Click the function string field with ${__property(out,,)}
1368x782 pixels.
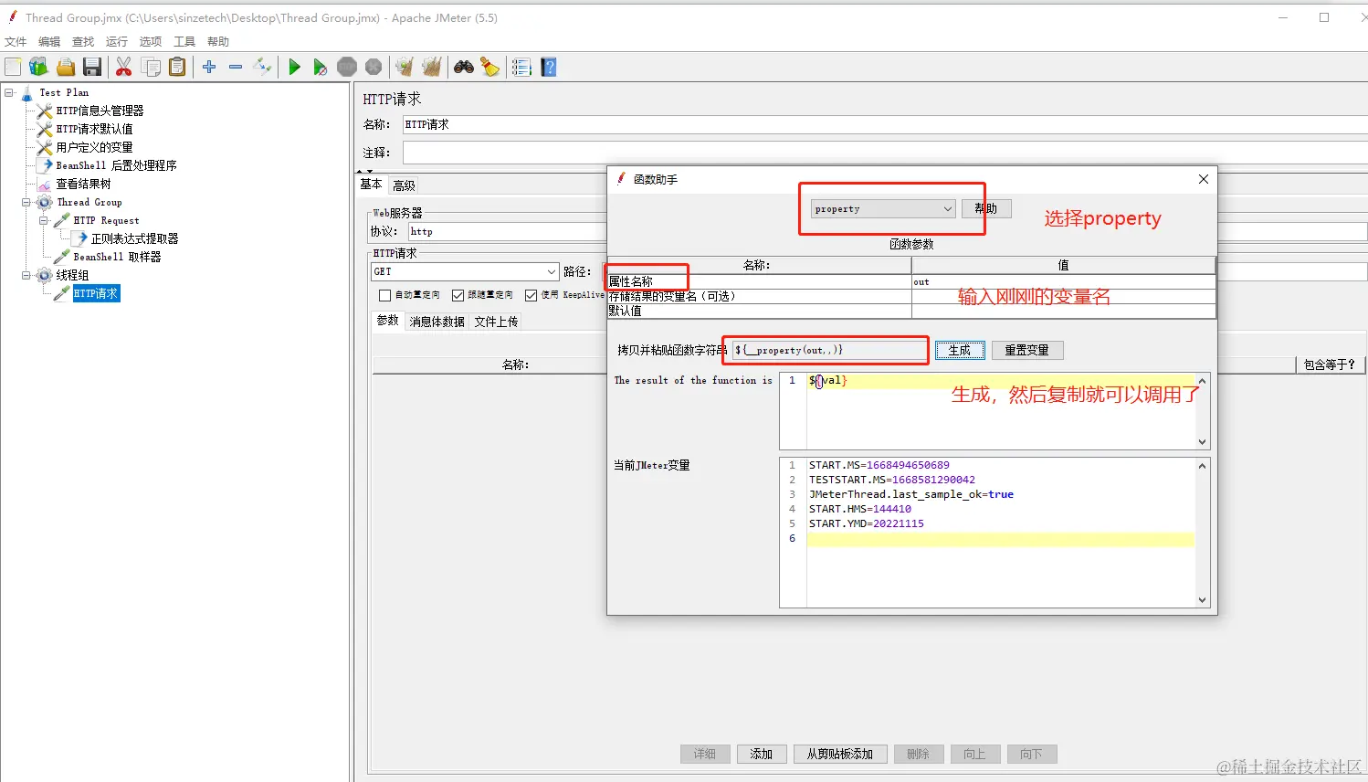tap(829, 350)
